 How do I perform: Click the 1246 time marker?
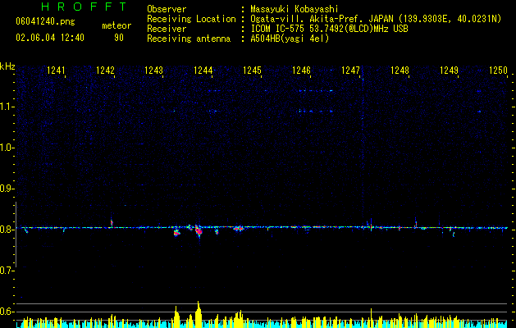click(x=301, y=71)
